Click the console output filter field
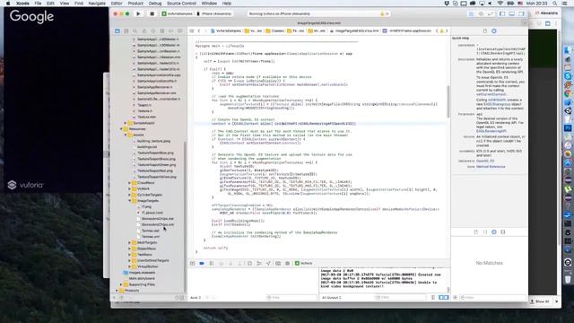Screen dimensions: 574x323 click(x=401, y=298)
